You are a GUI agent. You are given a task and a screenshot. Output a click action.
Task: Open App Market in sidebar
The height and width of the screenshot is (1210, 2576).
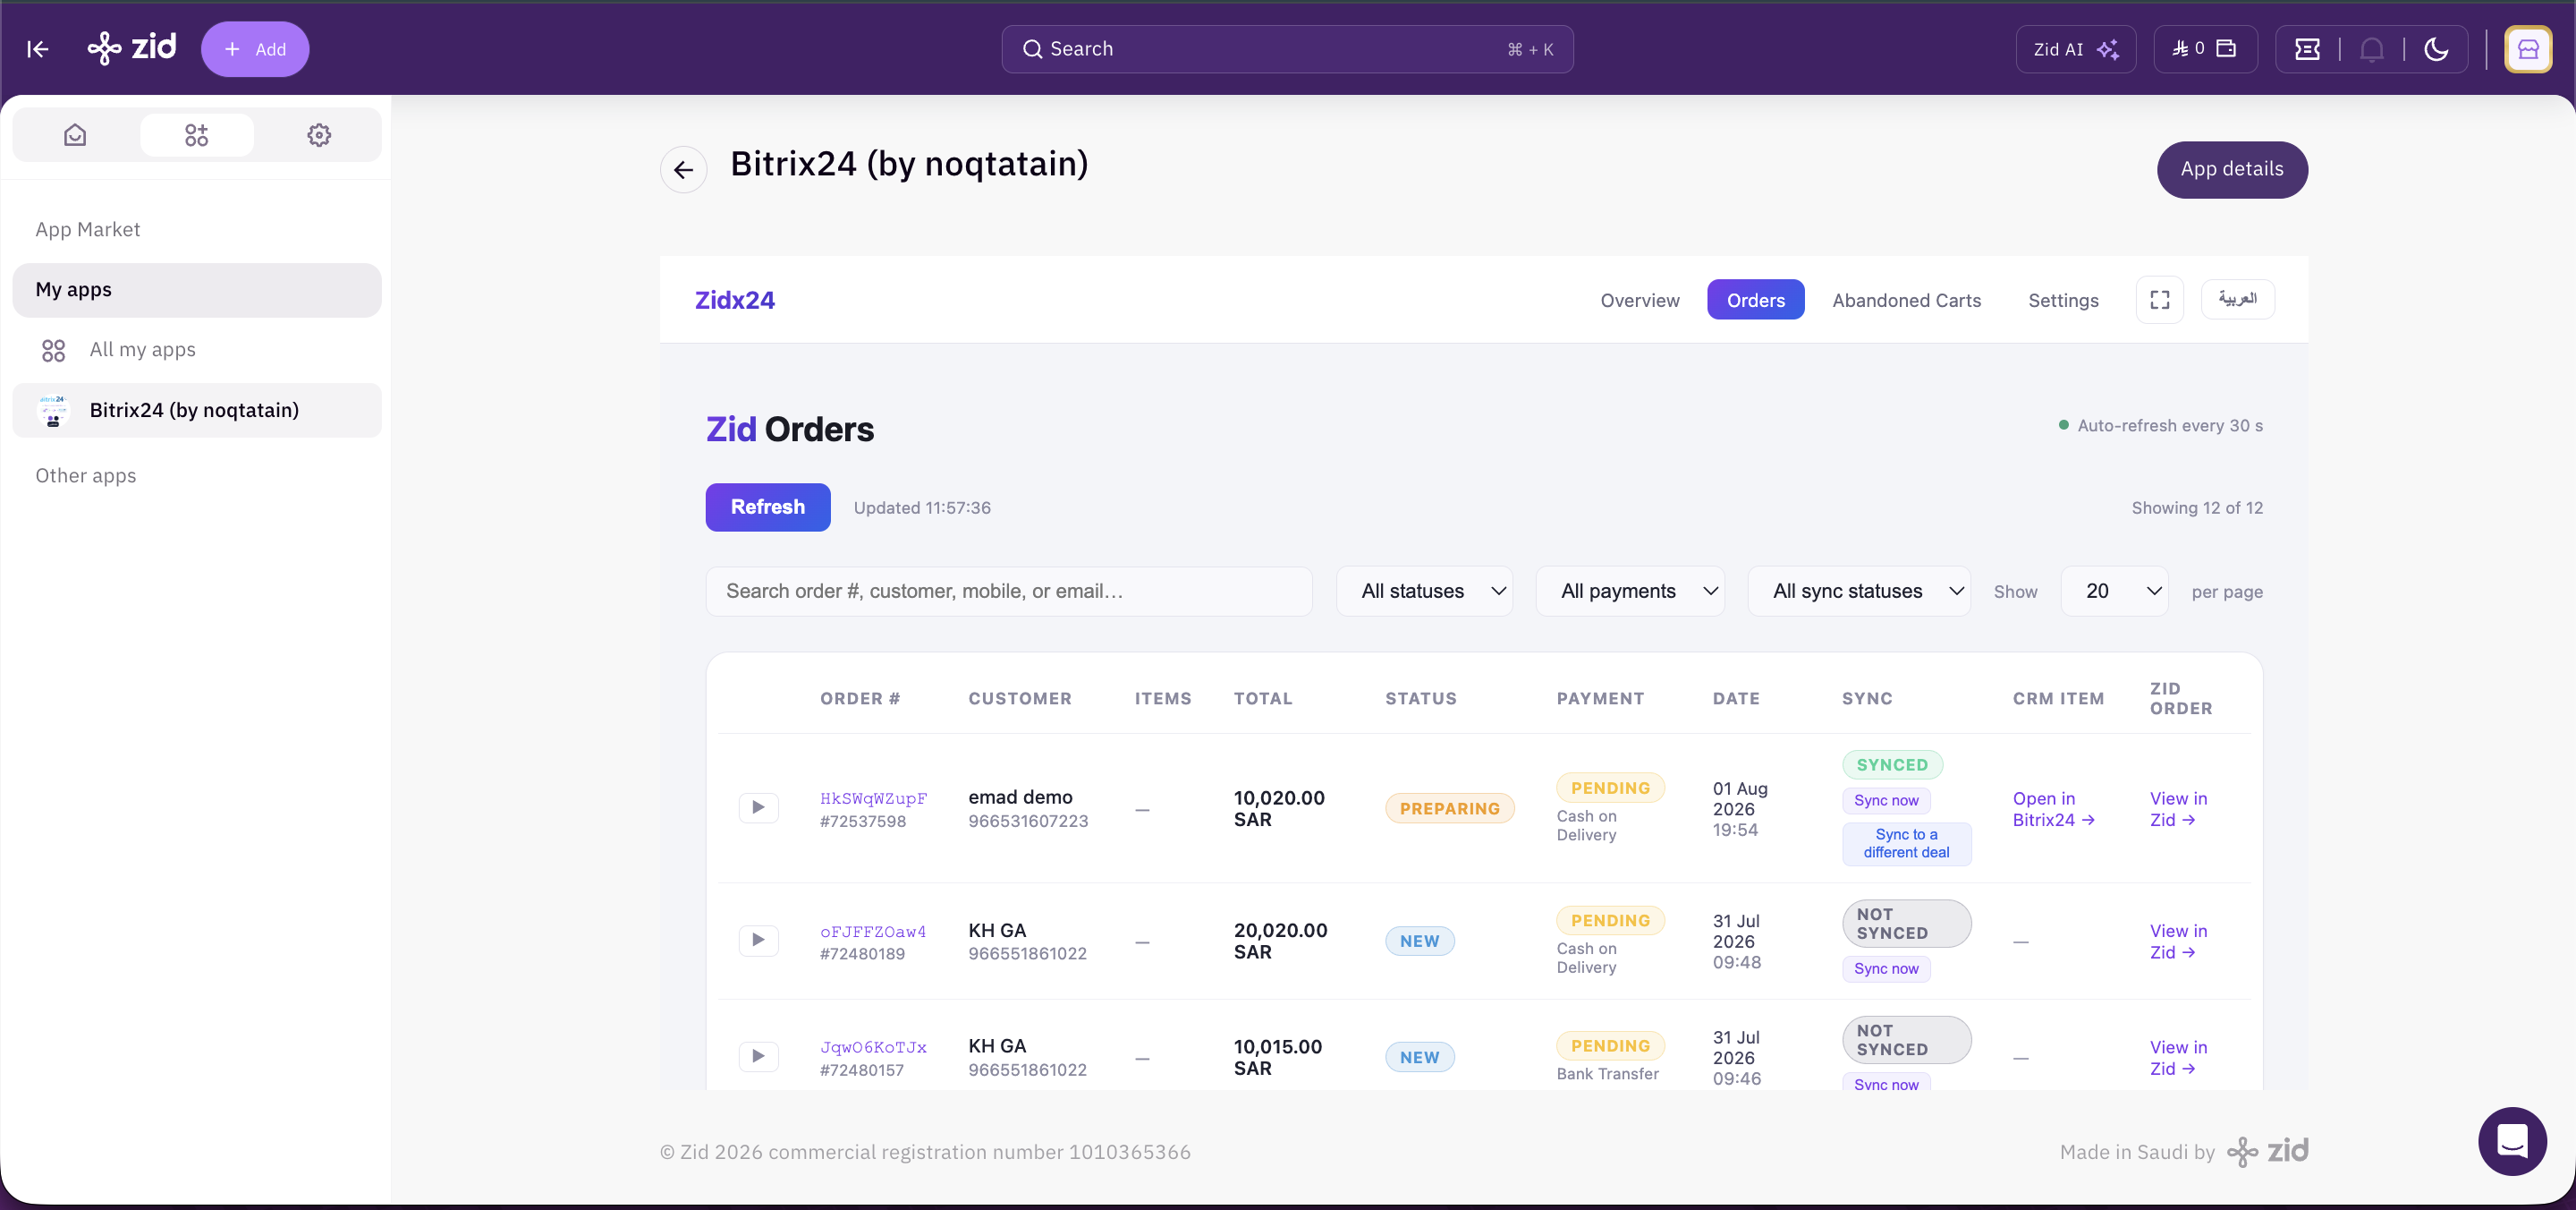coord(88,229)
